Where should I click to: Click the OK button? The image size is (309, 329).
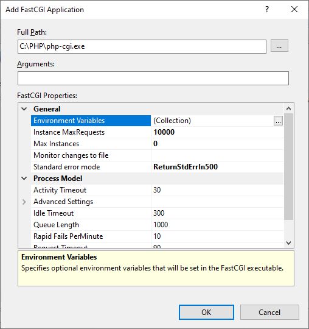click(206, 312)
